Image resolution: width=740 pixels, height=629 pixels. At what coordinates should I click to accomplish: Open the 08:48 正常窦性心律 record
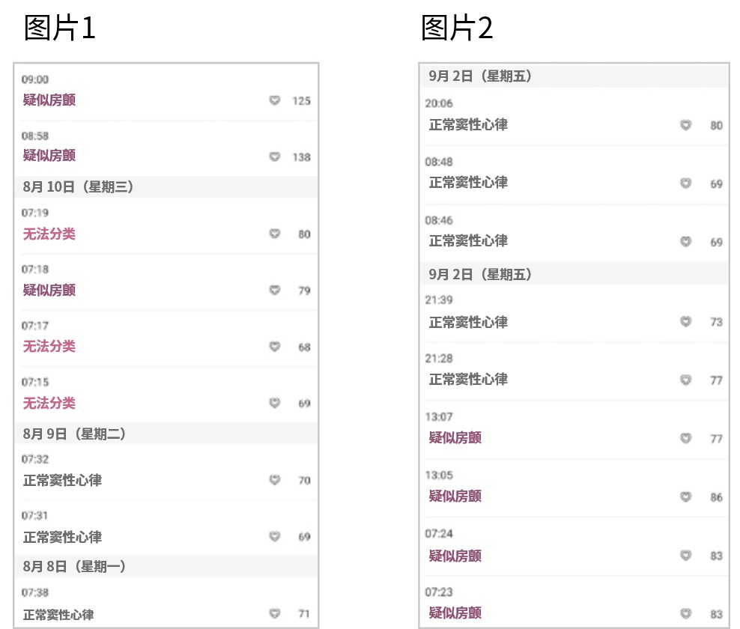(574, 175)
